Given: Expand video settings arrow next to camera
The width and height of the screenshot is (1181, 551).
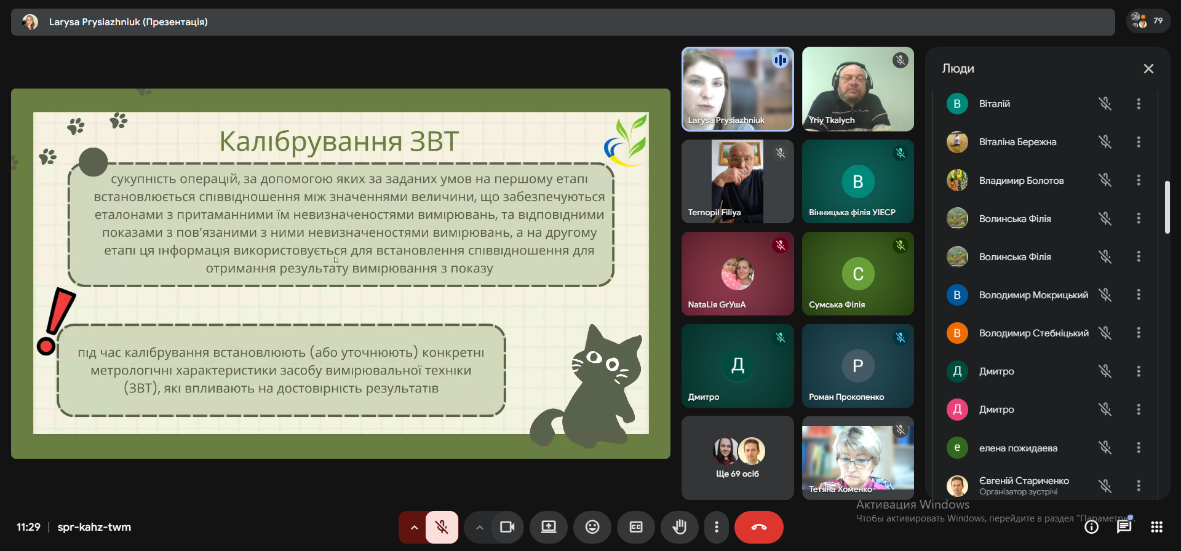Looking at the screenshot, I should [479, 527].
